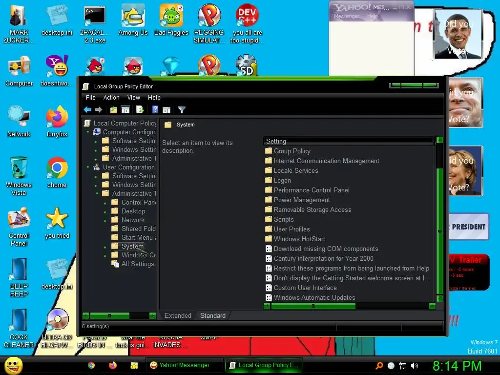Select the chome Chrome desktop icon
The image size is (500, 375).
57,173
